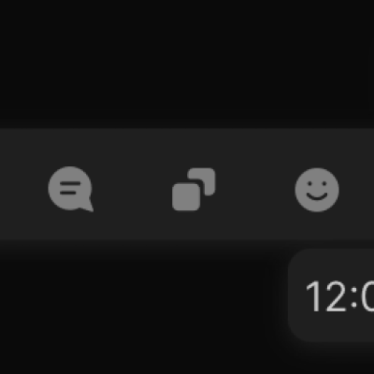The width and height of the screenshot is (374, 374).
Task: Tap the gray emoji face button
Action: [x=316, y=190]
